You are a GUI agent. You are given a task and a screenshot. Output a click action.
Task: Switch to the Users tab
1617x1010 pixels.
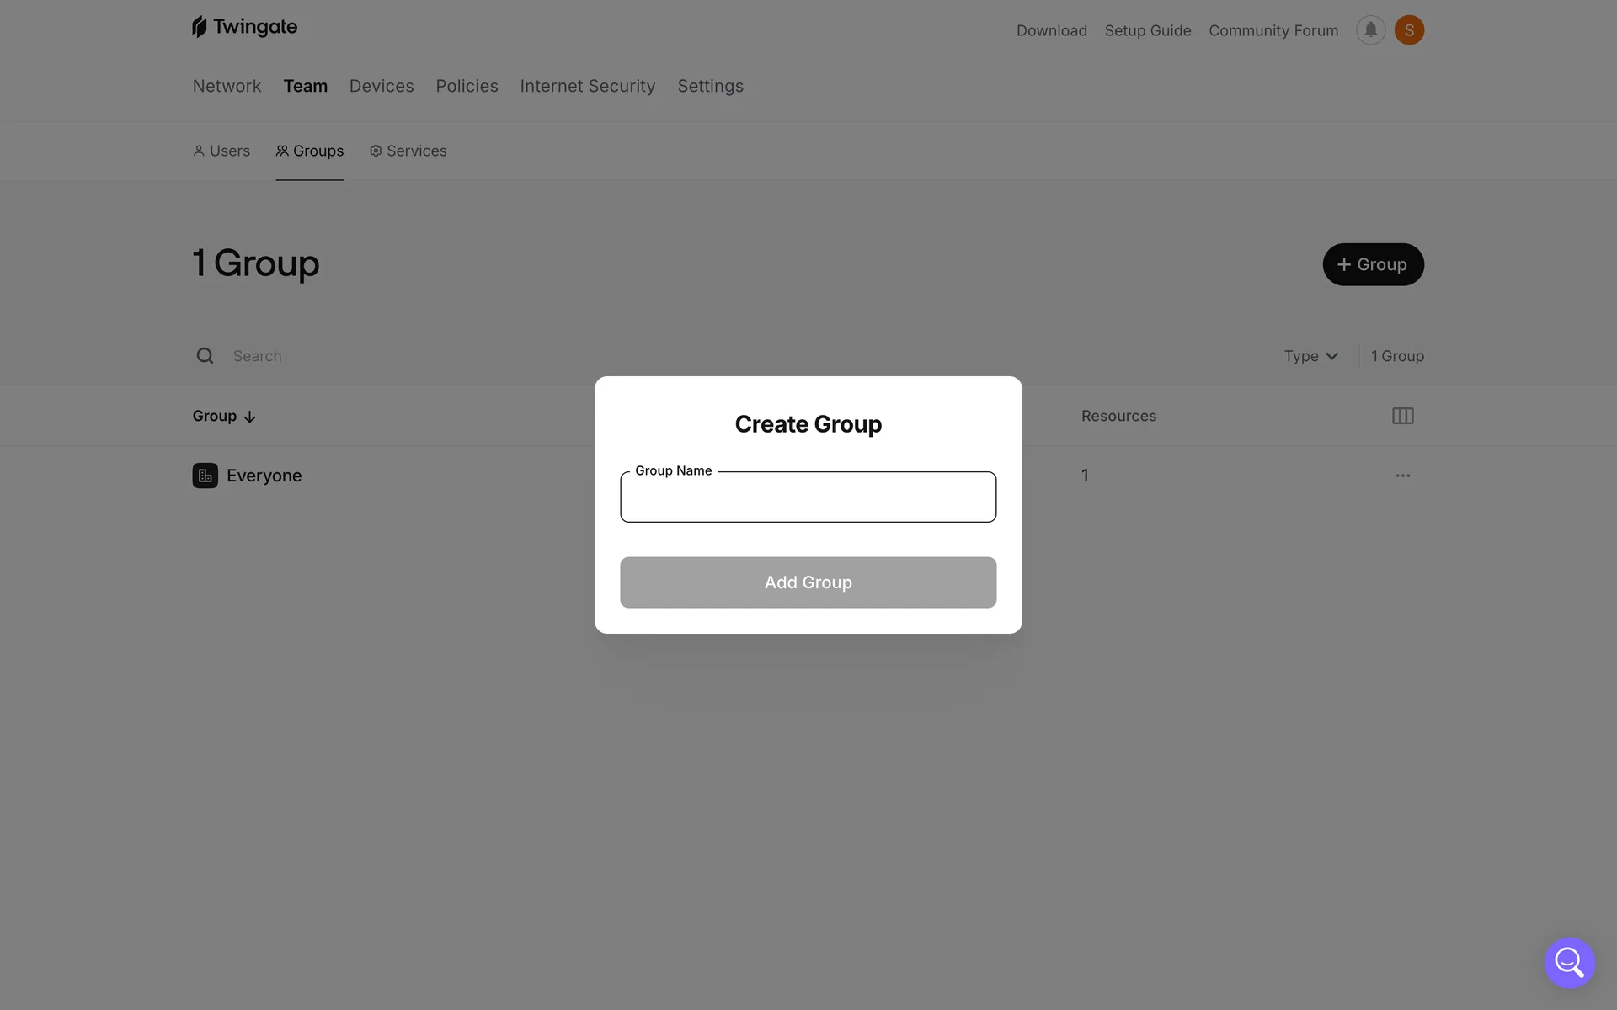(221, 151)
